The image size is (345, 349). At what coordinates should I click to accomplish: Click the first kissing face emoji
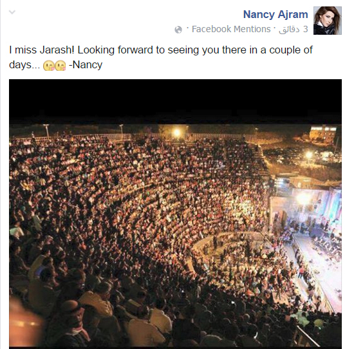(x=48, y=66)
